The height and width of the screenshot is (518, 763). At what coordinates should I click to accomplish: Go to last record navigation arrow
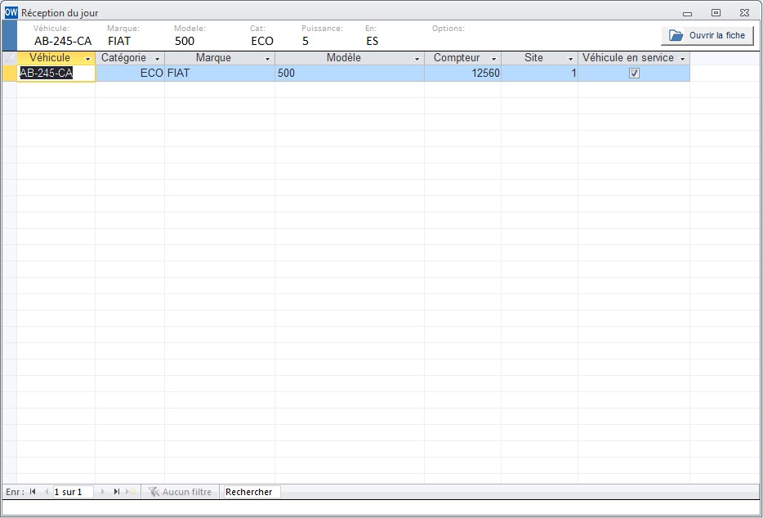pos(116,492)
